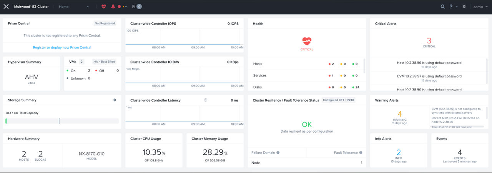Screen dimensions: 492x173
Task: Click the Storage Summary capacity bar
Action: click(x=62, y=121)
